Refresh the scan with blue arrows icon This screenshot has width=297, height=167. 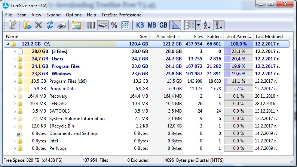(50, 25)
